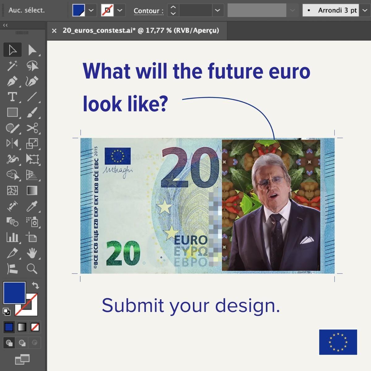Select the Scissors tool

coord(32,128)
